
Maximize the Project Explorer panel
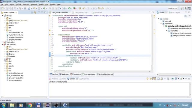(x=45, y=13)
